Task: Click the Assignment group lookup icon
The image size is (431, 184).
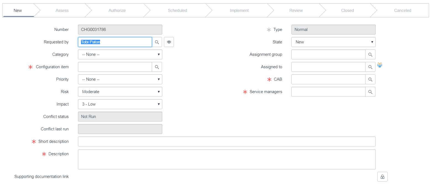Action: point(370,54)
